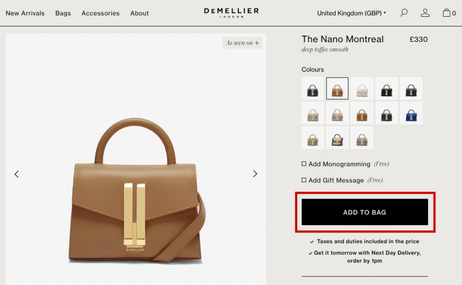Open United Kingdom (GBP) currency dropdown
The width and height of the screenshot is (462, 285).
tap(351, 13)
